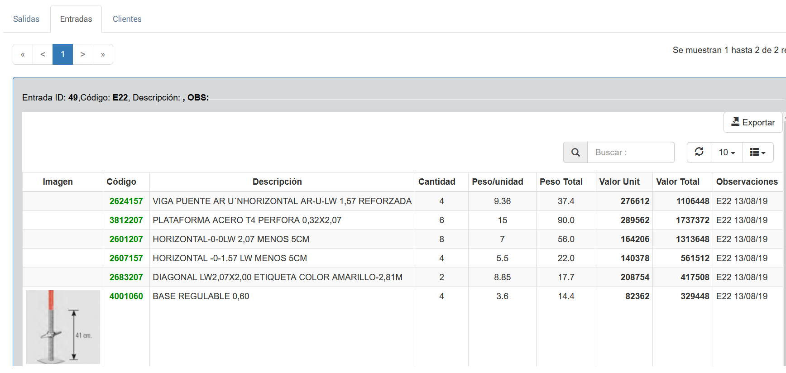The width and height of the screenshot is (786, 373).
Task: Select page 1 in pagination
Action: coord(62,54)
